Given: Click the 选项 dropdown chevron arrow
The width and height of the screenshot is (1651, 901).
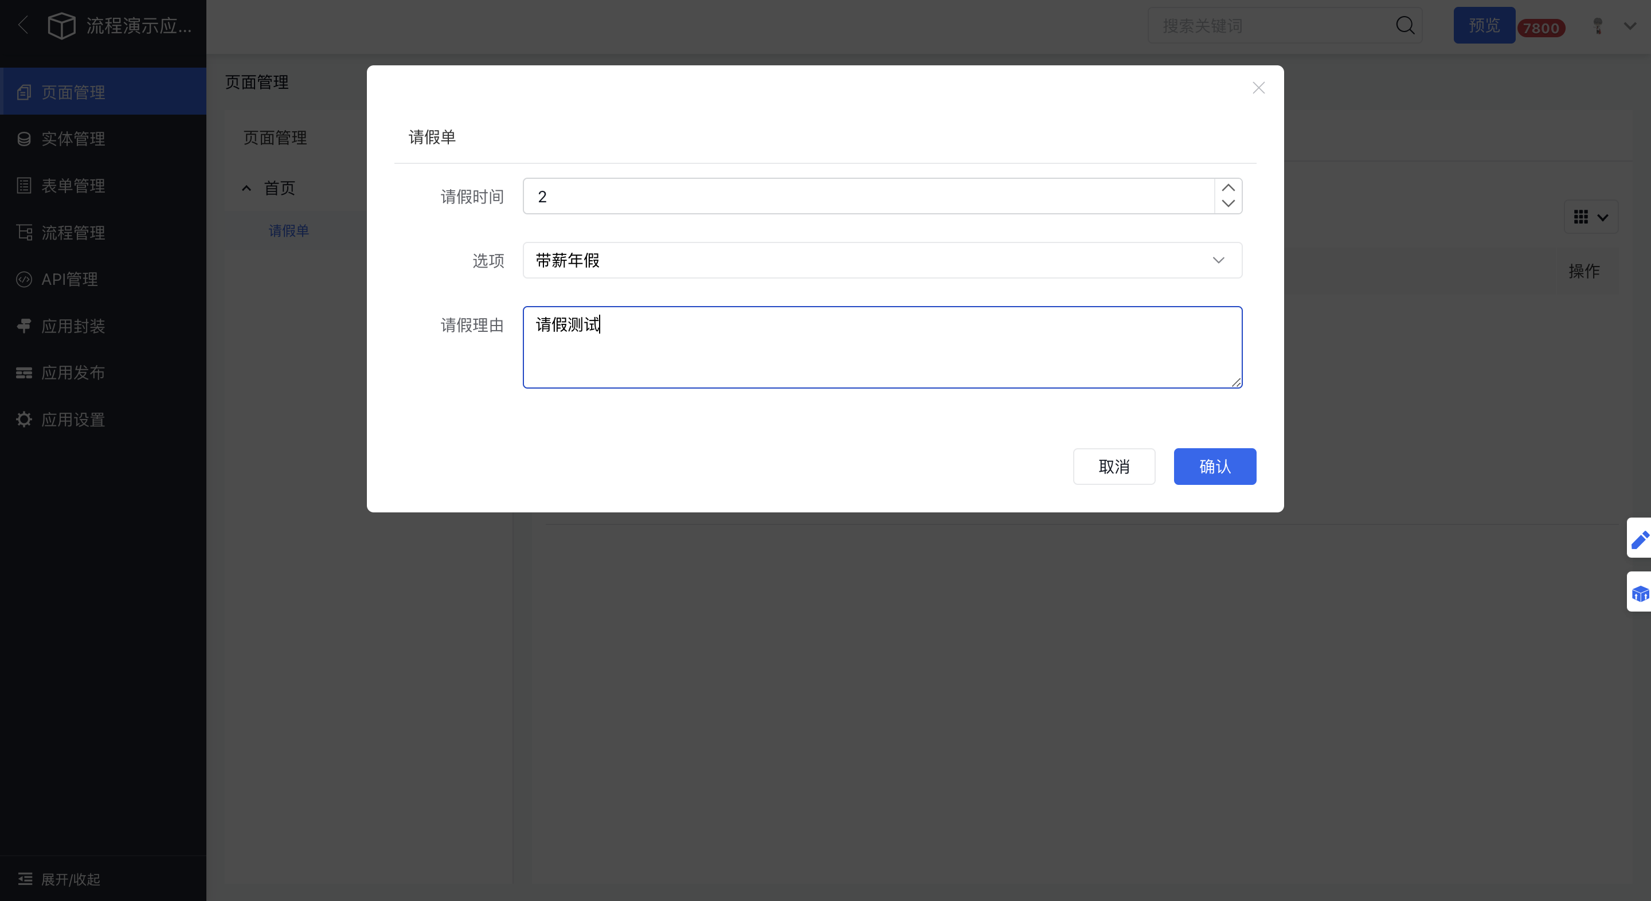Looking at the screenshot, I should [1218, 260].
